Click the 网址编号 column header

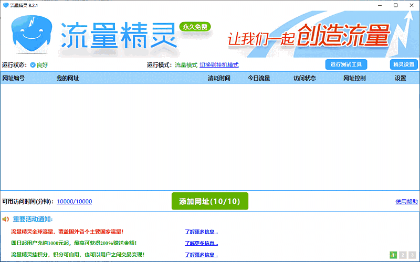coord(14,78)
